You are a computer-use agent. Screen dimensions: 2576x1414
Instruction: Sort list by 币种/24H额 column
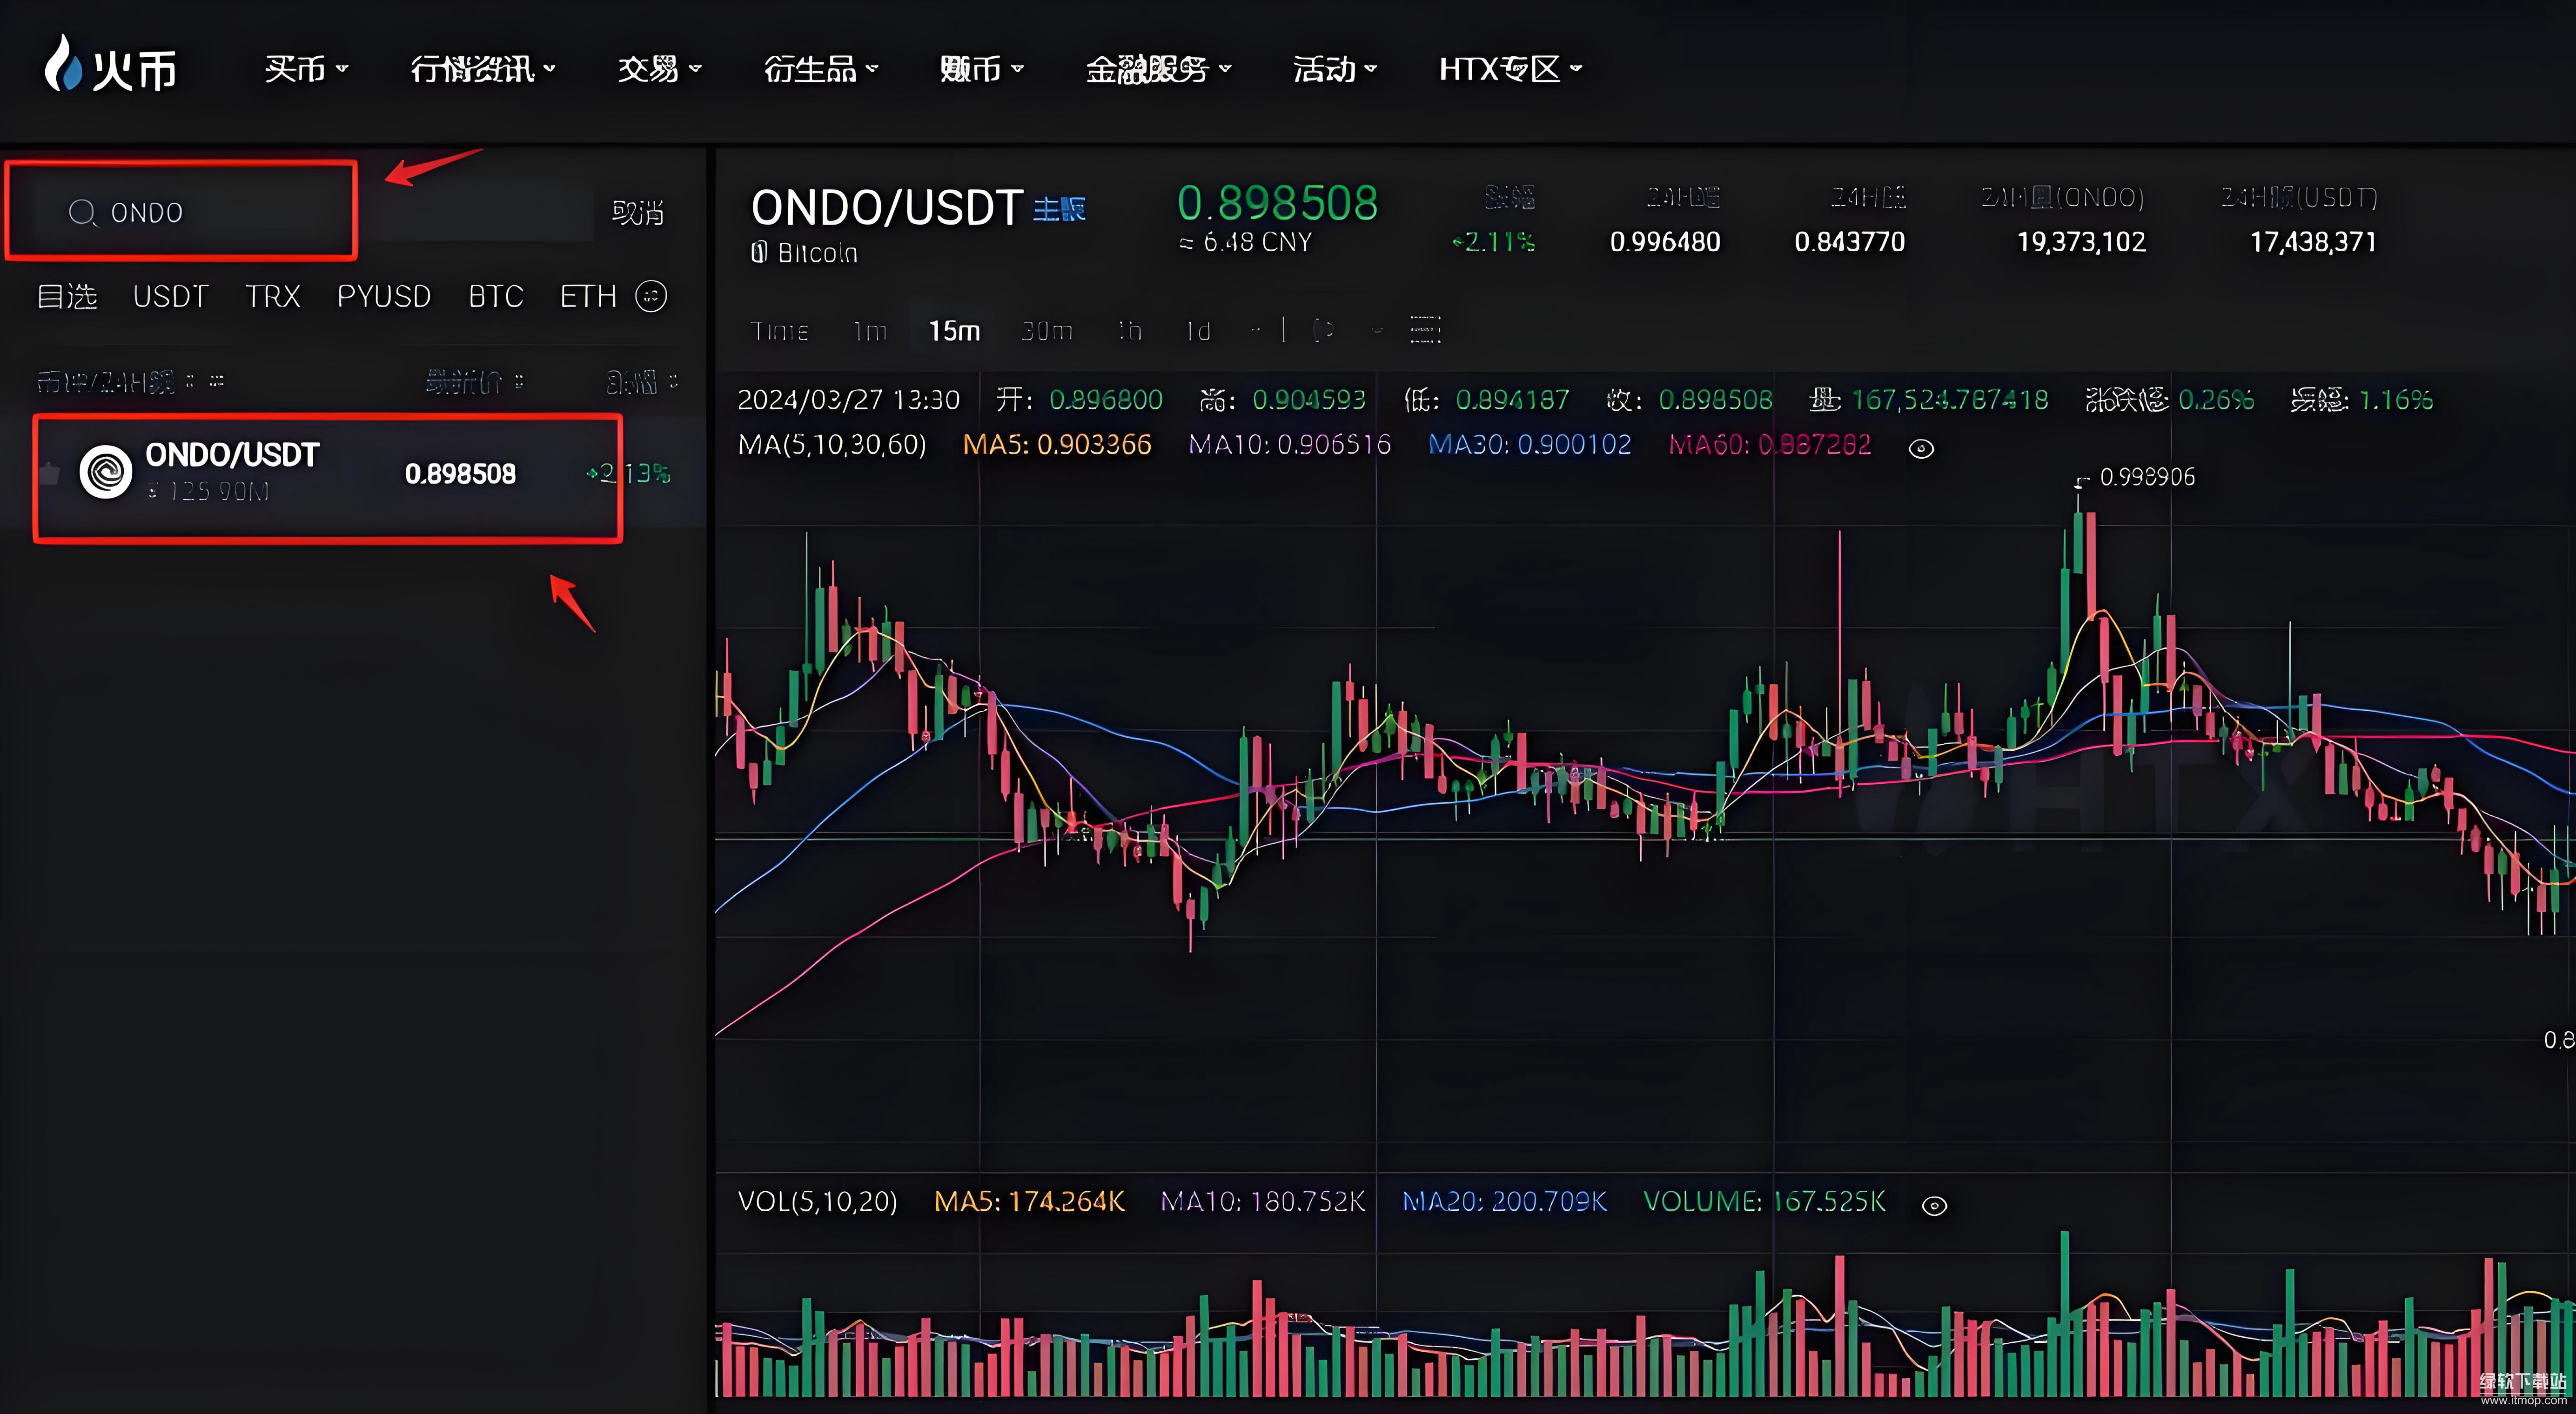(x=130, y=382)
